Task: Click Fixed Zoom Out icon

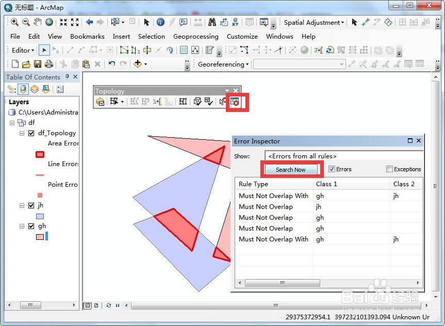Action: coord(75,22)
